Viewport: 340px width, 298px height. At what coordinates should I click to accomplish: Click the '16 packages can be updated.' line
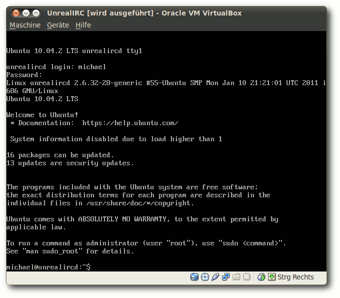[60, 155]
